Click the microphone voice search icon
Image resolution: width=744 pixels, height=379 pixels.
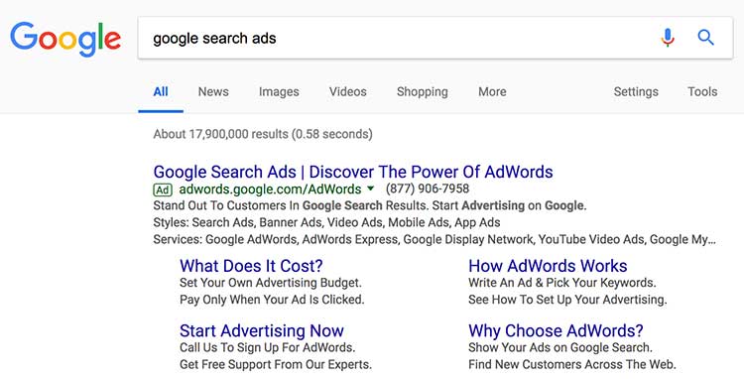pyautogui.click(x=668, y=38)
